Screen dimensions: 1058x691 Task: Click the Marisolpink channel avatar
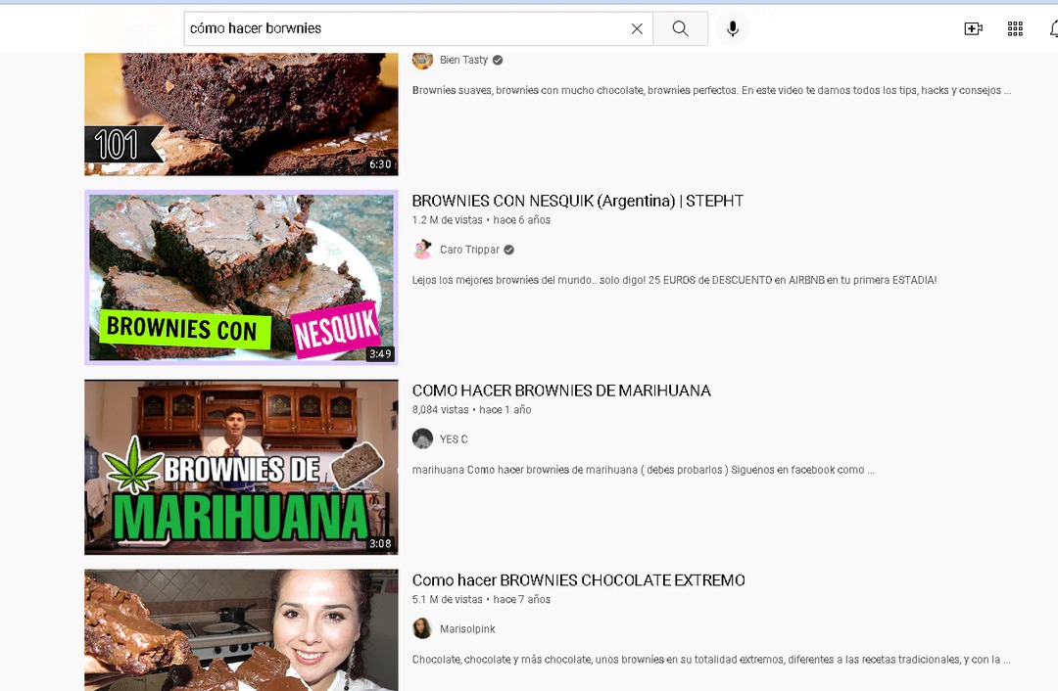coord(422,629)
